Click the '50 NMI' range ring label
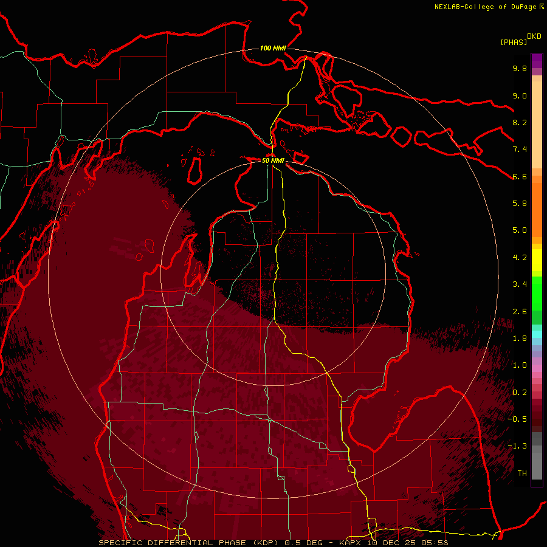The image size is (547, 547). click(273, 160)
